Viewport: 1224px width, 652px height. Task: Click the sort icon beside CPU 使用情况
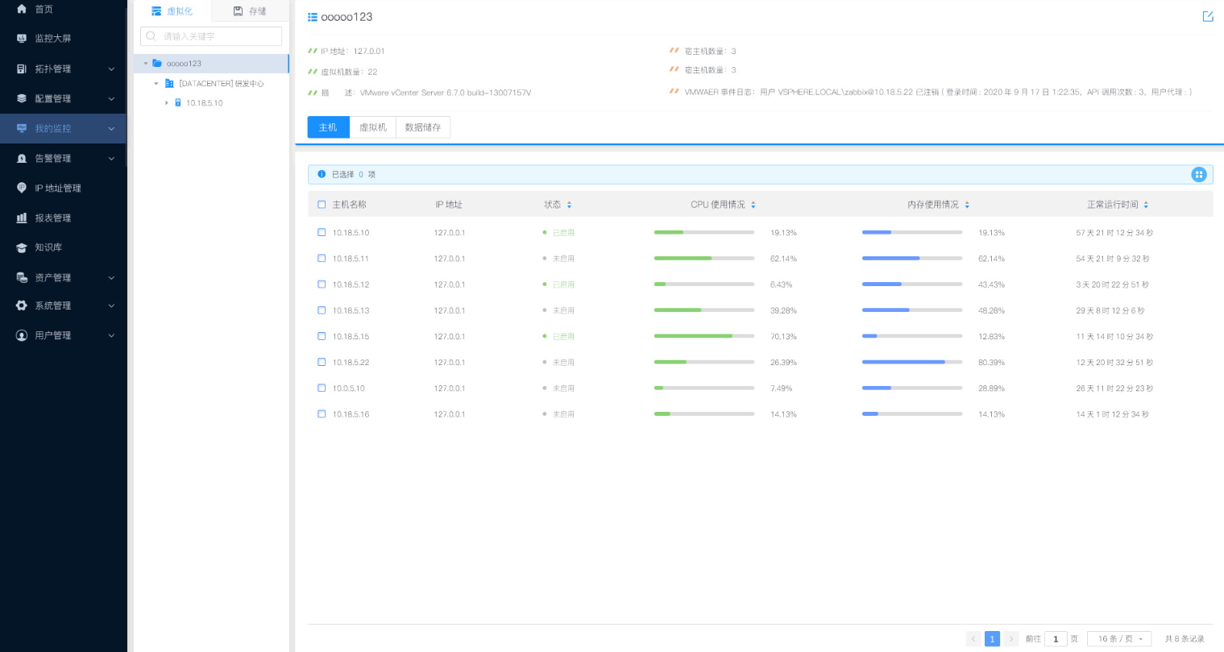tap(753, 205)
